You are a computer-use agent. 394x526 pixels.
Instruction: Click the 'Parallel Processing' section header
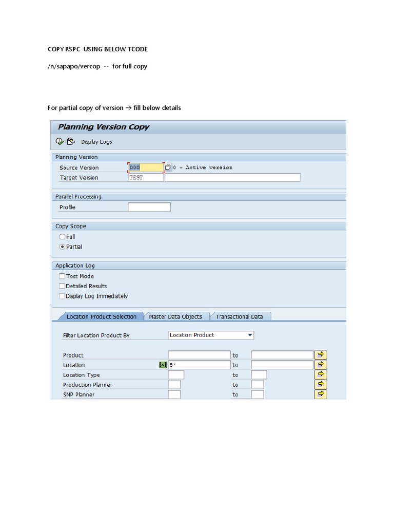click(x=78, y=197)
